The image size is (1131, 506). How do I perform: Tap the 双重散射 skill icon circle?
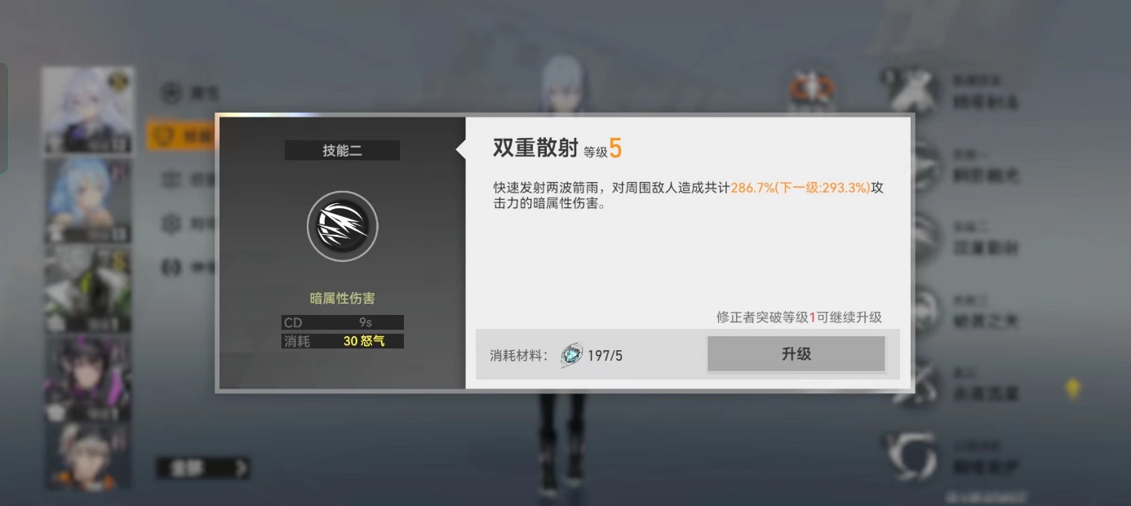pyautogui.click(x=343, y=227)
